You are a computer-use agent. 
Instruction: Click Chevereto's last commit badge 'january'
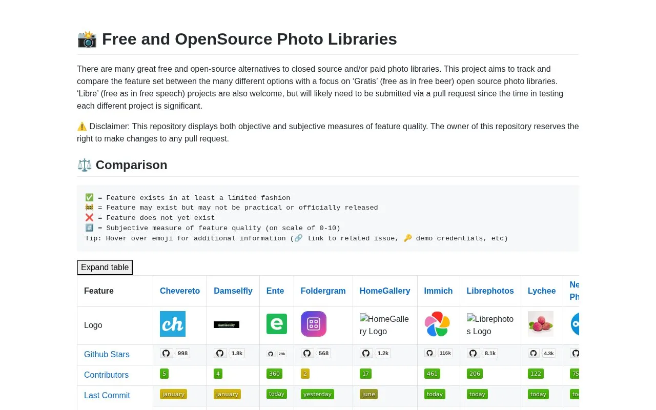pyautogui.click(x=174, y=394)
